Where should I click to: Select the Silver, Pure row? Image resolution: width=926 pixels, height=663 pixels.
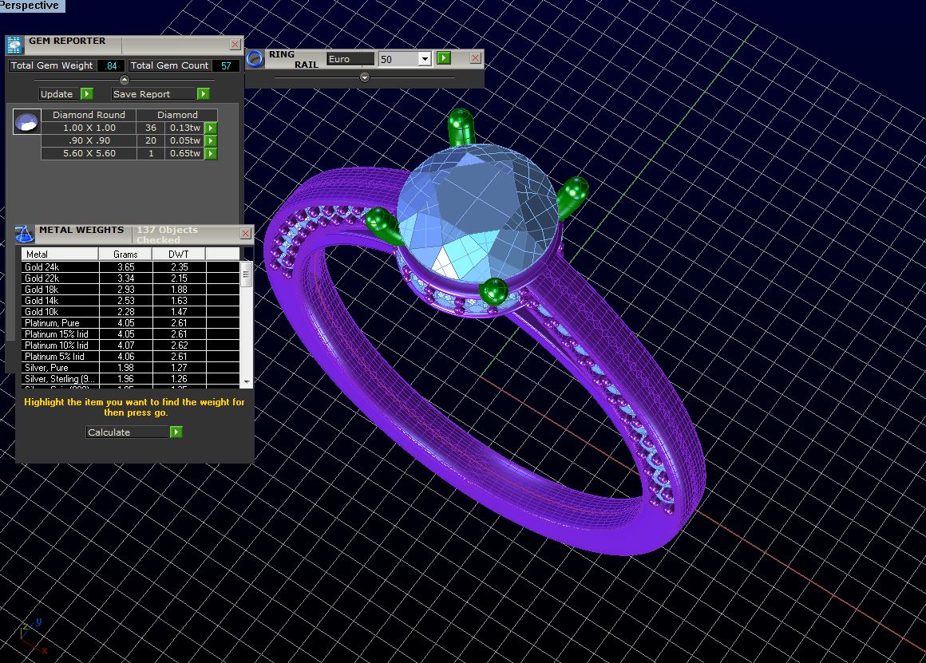click(x=130, y=368)
